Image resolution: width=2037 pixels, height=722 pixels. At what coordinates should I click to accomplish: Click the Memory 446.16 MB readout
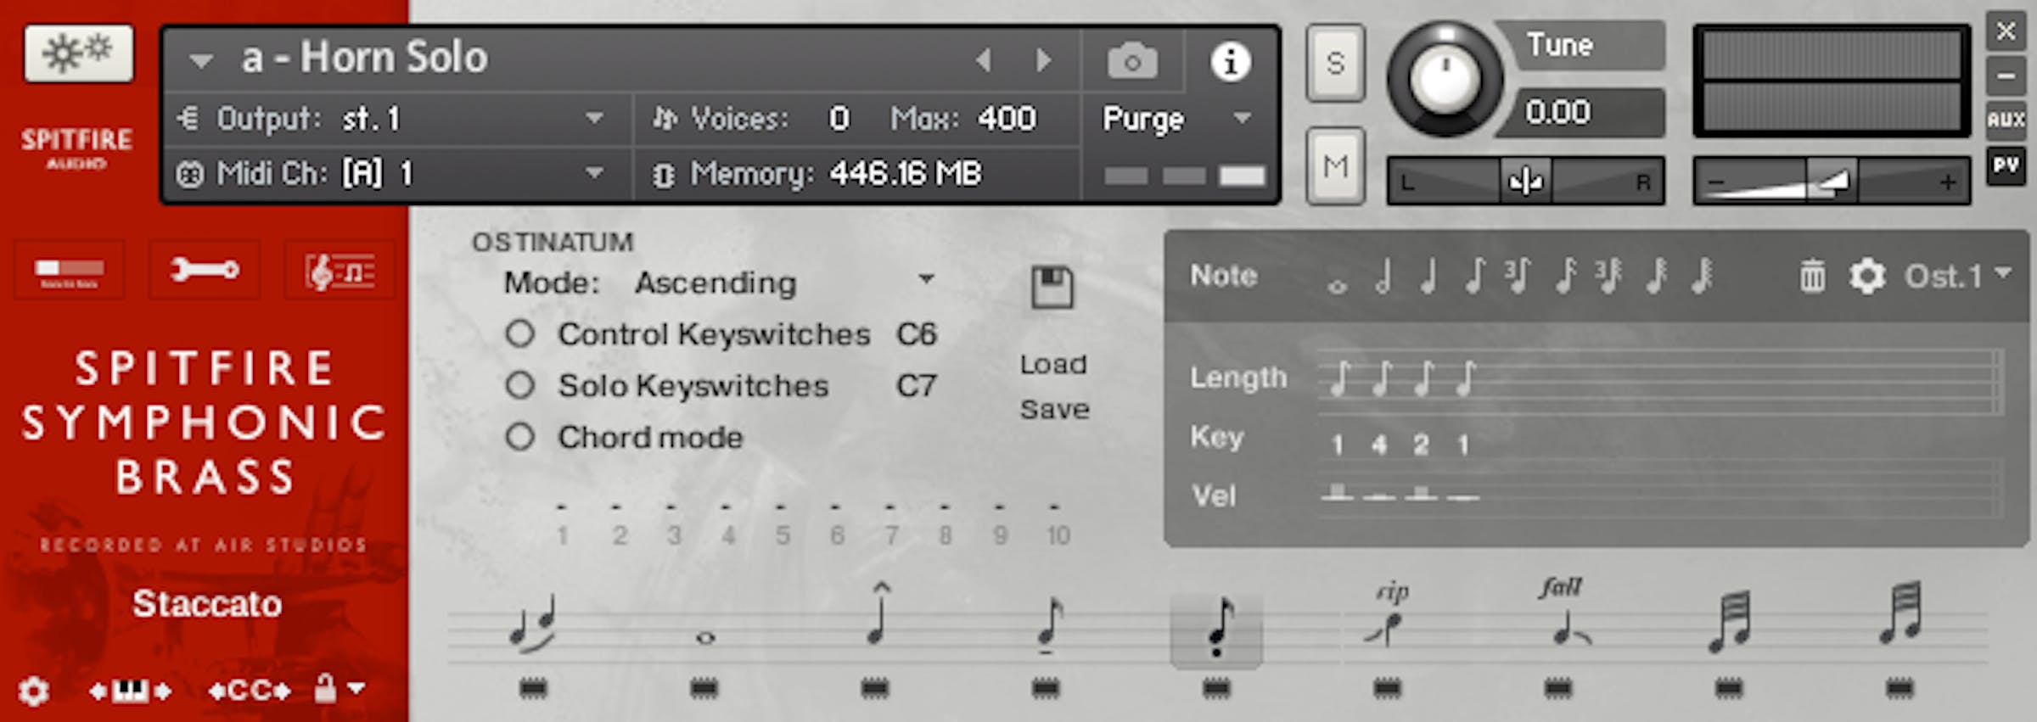pos(836,174)
